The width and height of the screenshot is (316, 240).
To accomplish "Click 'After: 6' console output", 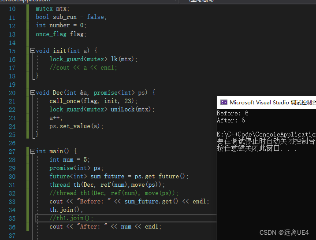I will click(x=231, y=120).
